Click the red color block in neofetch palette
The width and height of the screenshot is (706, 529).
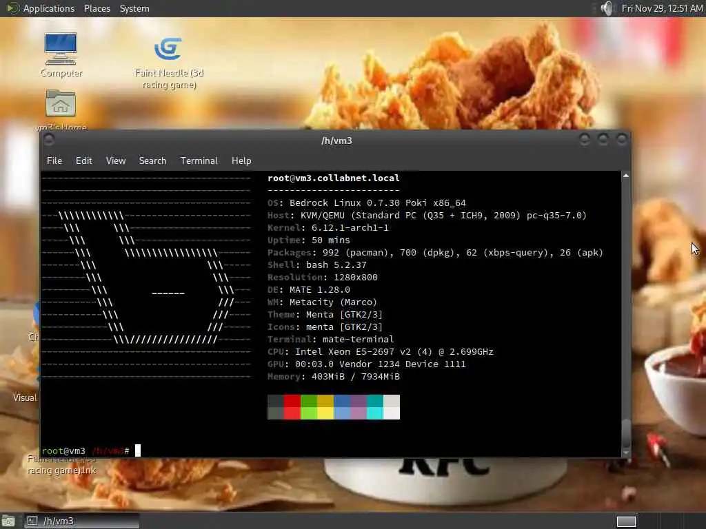[x=292, y=407]
